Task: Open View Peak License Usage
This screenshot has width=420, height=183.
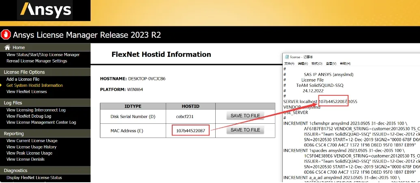Action: 30,153
